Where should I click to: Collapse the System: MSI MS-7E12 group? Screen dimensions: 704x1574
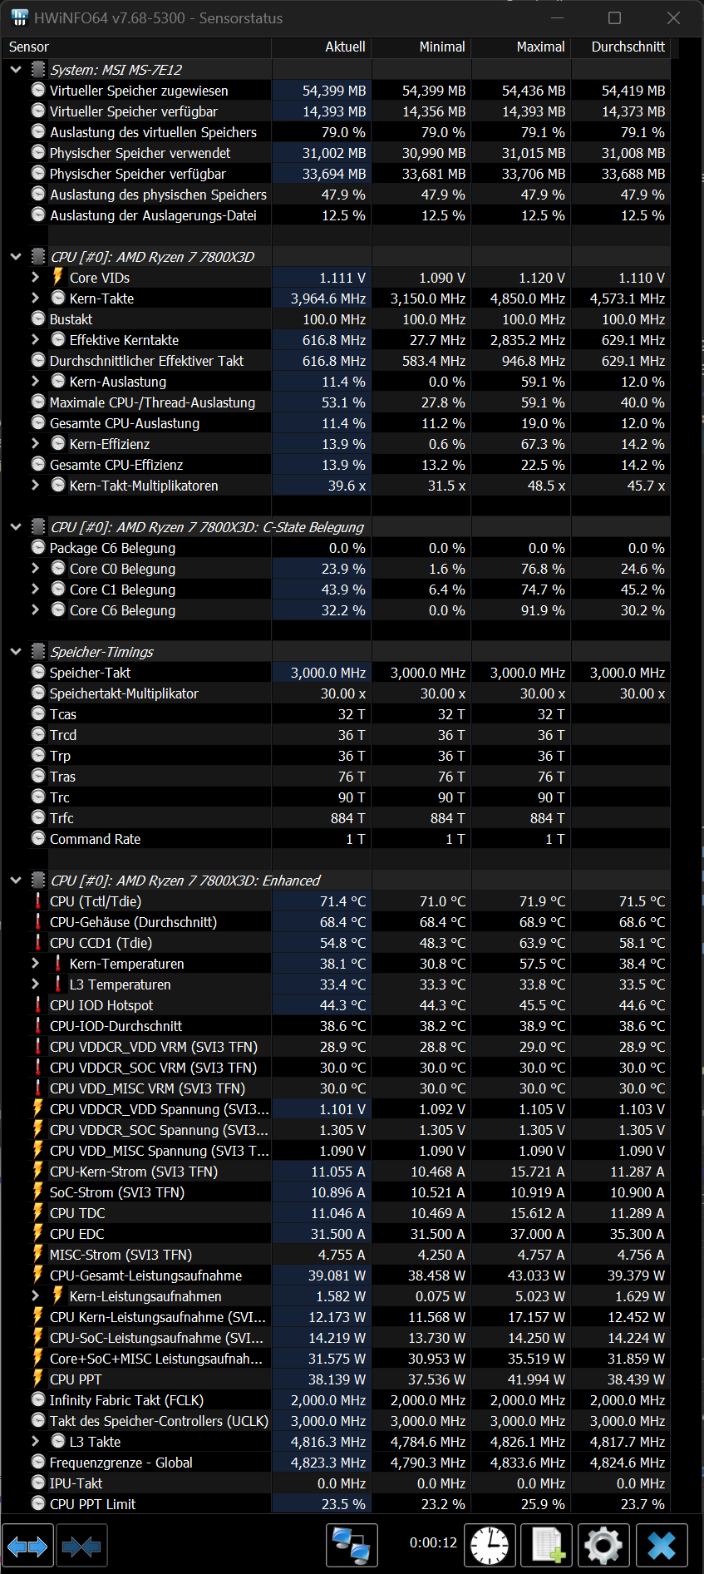(x=16, y=70)
